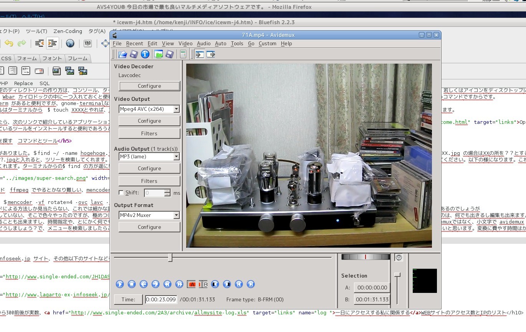Click the Time input field
The image size is (526, 332).
(x=160, y=299)
